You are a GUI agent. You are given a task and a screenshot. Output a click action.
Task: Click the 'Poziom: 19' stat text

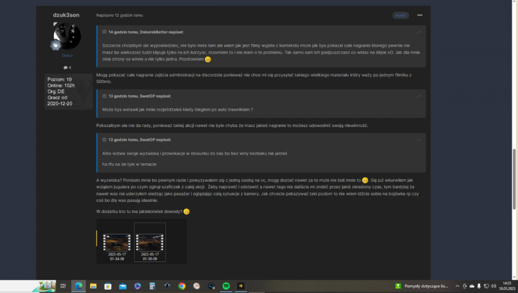click(x=60, y=80)
